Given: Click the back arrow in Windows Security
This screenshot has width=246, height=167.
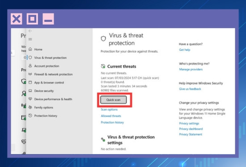Looking at the screenshot, I should [x=30, y=31].
